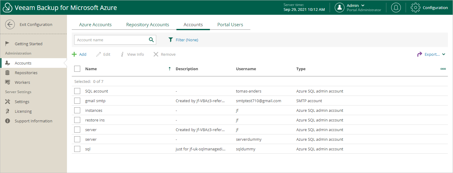This screenshot has width=453, height=173.
Task: Click the Exit Configuration back arrow icon
Action: 10,24
